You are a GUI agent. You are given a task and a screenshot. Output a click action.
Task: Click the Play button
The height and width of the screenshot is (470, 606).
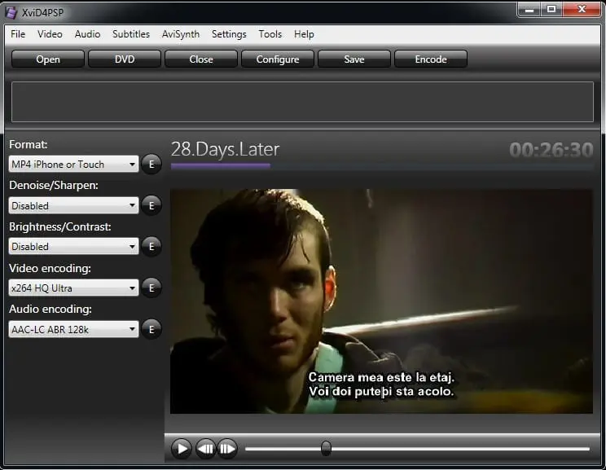tap(182, 449)
